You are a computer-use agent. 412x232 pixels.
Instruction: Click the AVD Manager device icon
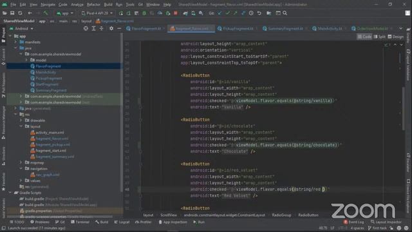coord(193,13)
